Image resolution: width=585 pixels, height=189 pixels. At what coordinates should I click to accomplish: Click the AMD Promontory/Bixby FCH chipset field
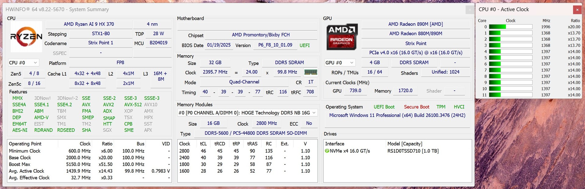(261, 35)
